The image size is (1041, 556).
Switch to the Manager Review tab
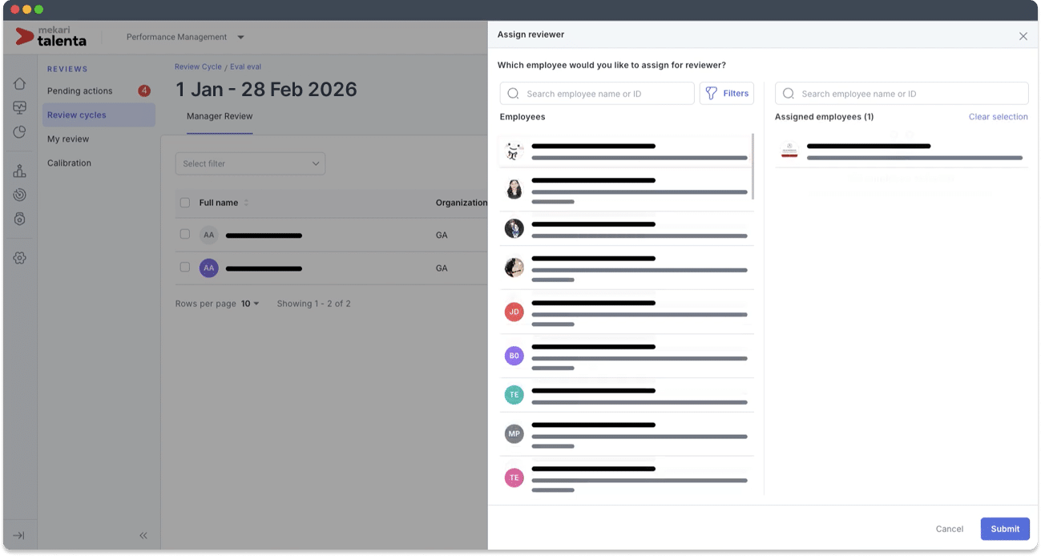(x=220, y=116)
